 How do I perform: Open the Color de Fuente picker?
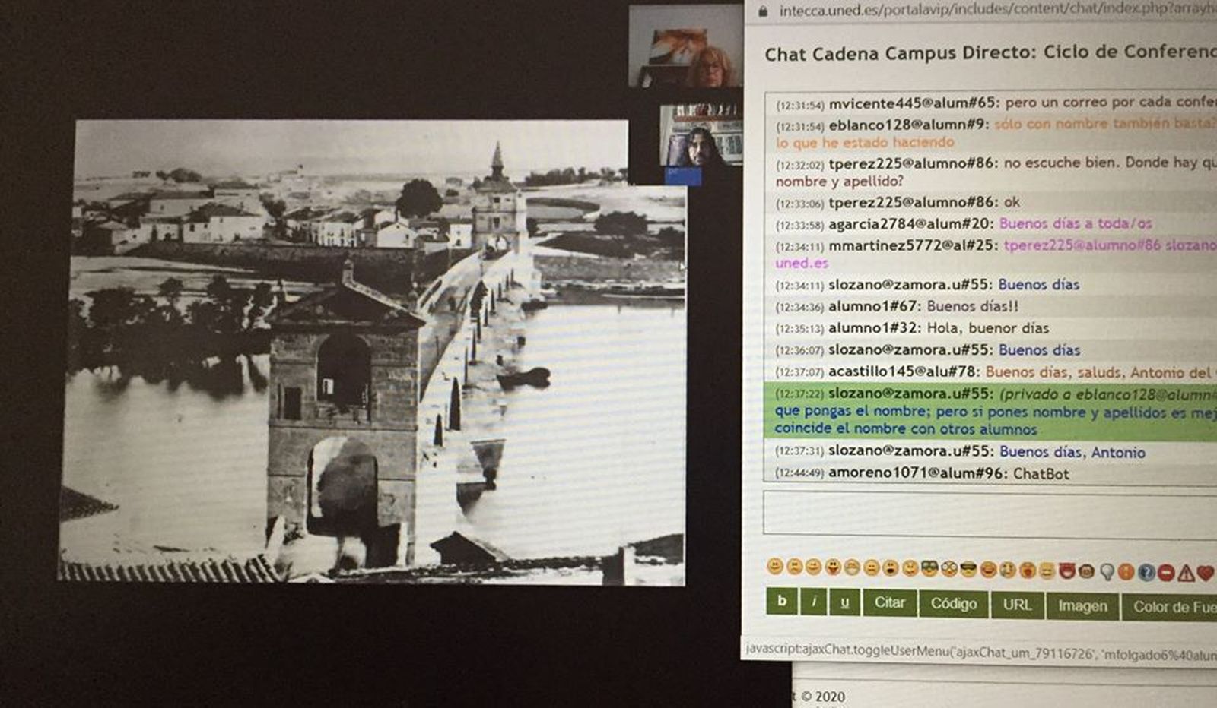(x=1171, y=607)
